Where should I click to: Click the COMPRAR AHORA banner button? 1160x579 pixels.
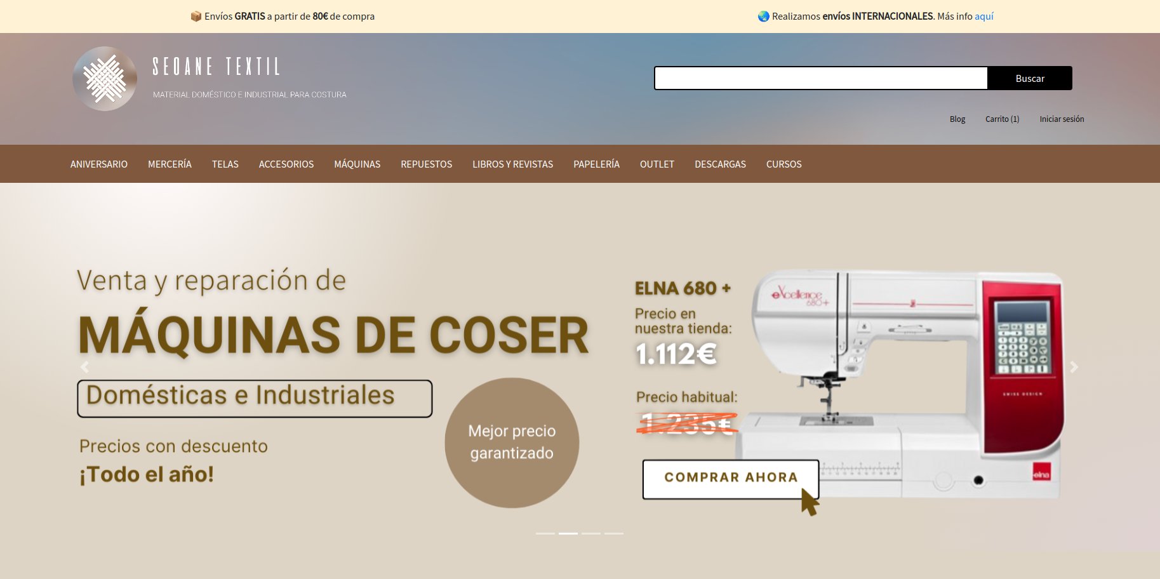tap(731, 479)
